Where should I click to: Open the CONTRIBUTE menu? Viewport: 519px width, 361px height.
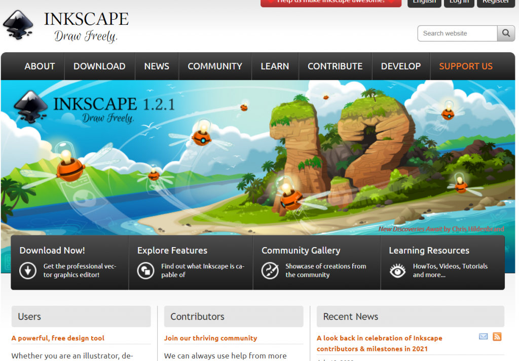click(x=335, y=66)
